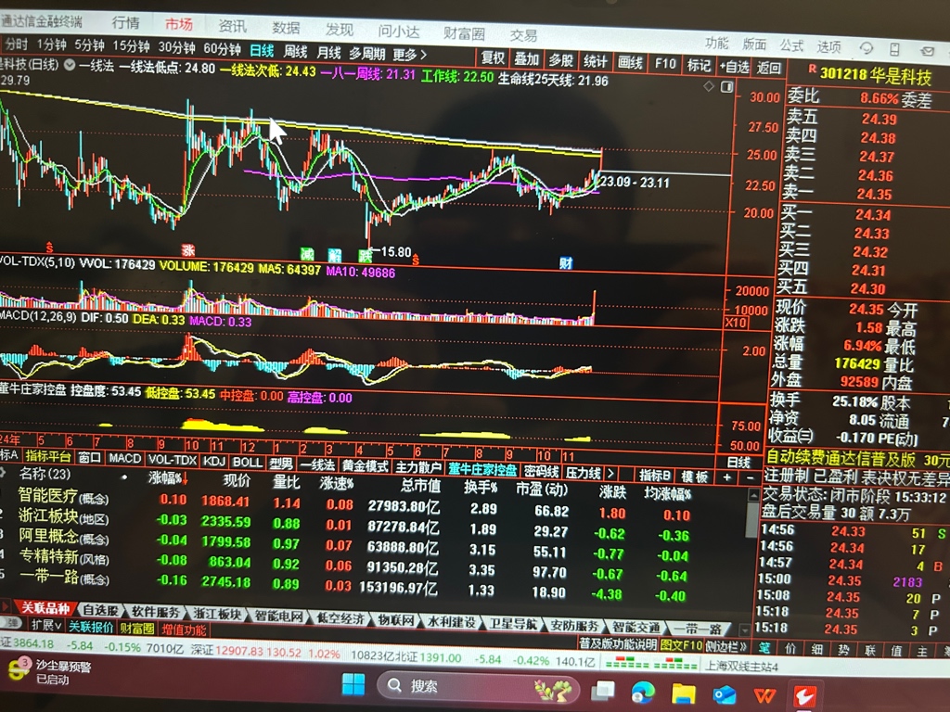950x712 pixels.
Task: Expand 更多 period options
Action: (x=409, y=55)
